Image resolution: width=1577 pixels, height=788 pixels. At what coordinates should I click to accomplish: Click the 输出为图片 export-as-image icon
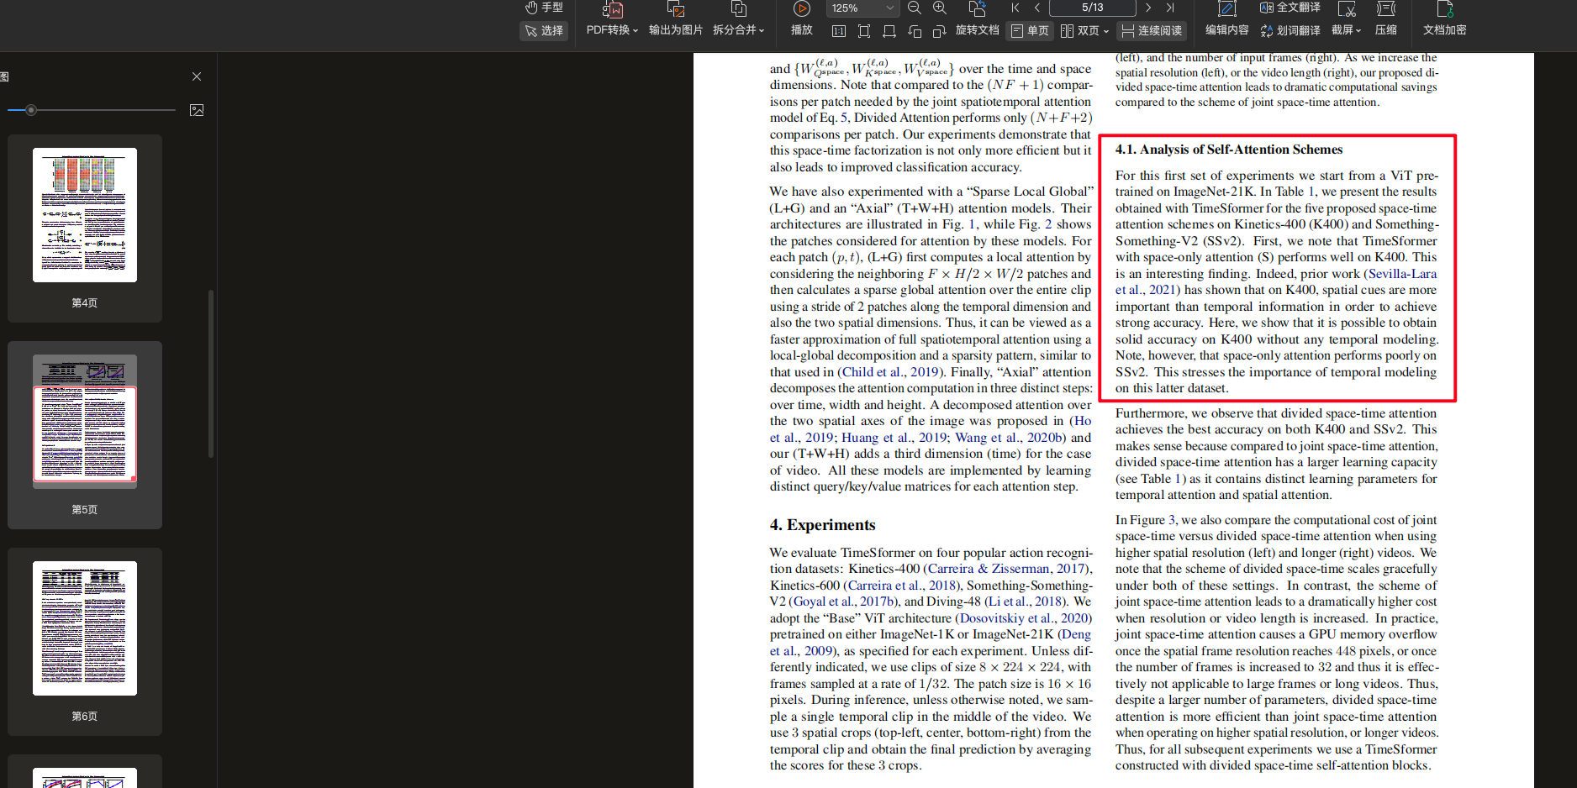676,10
